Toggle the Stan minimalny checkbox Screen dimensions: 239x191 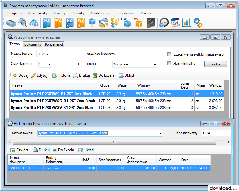[169, 64]
